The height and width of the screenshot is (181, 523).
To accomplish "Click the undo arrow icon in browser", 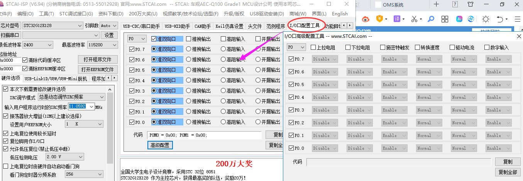I will 500,19.
